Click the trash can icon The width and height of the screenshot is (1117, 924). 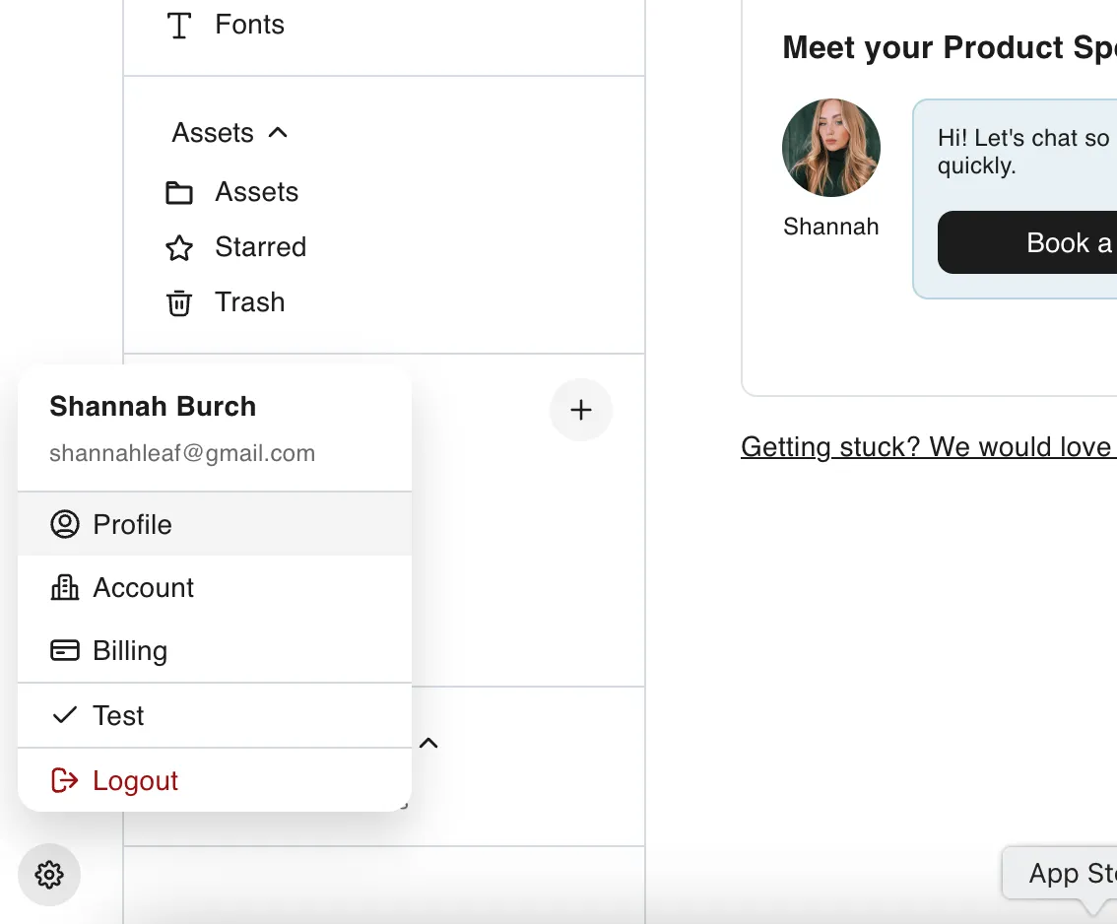(179, 302)
